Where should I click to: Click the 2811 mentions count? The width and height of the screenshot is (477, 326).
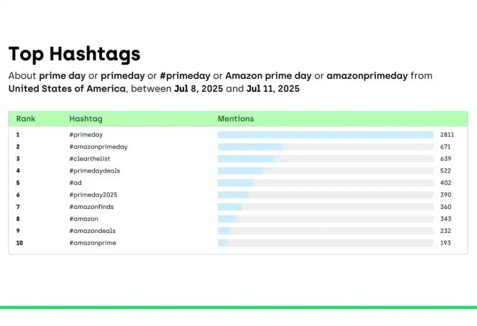pos(447,135)
